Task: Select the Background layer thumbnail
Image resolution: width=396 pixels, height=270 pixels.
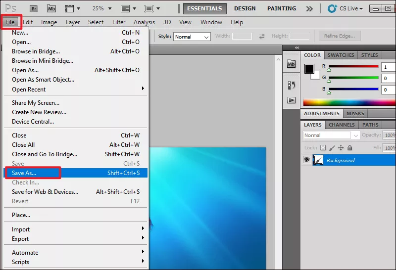Action: pos(318,160)
